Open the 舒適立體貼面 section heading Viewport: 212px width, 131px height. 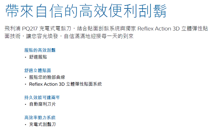(x=37, y=70)
